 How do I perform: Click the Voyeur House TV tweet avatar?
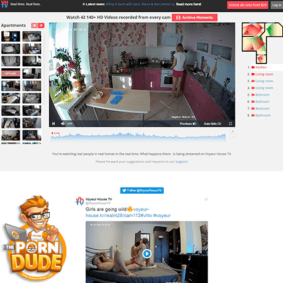pos(79,201)
